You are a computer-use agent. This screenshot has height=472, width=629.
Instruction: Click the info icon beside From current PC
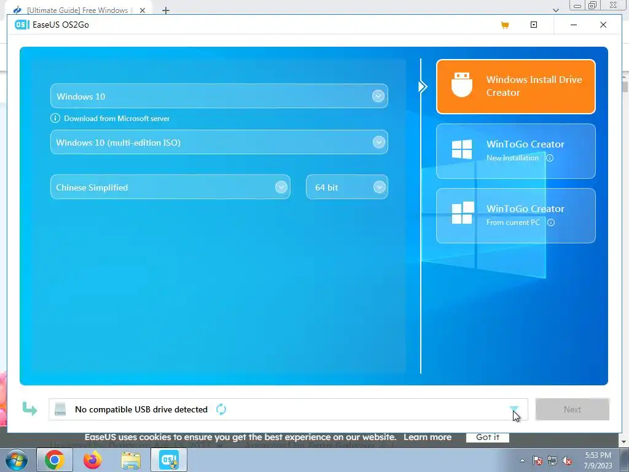tap(551, 222)
